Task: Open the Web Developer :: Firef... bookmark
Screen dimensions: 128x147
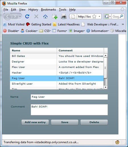Action: click(100, 24)
